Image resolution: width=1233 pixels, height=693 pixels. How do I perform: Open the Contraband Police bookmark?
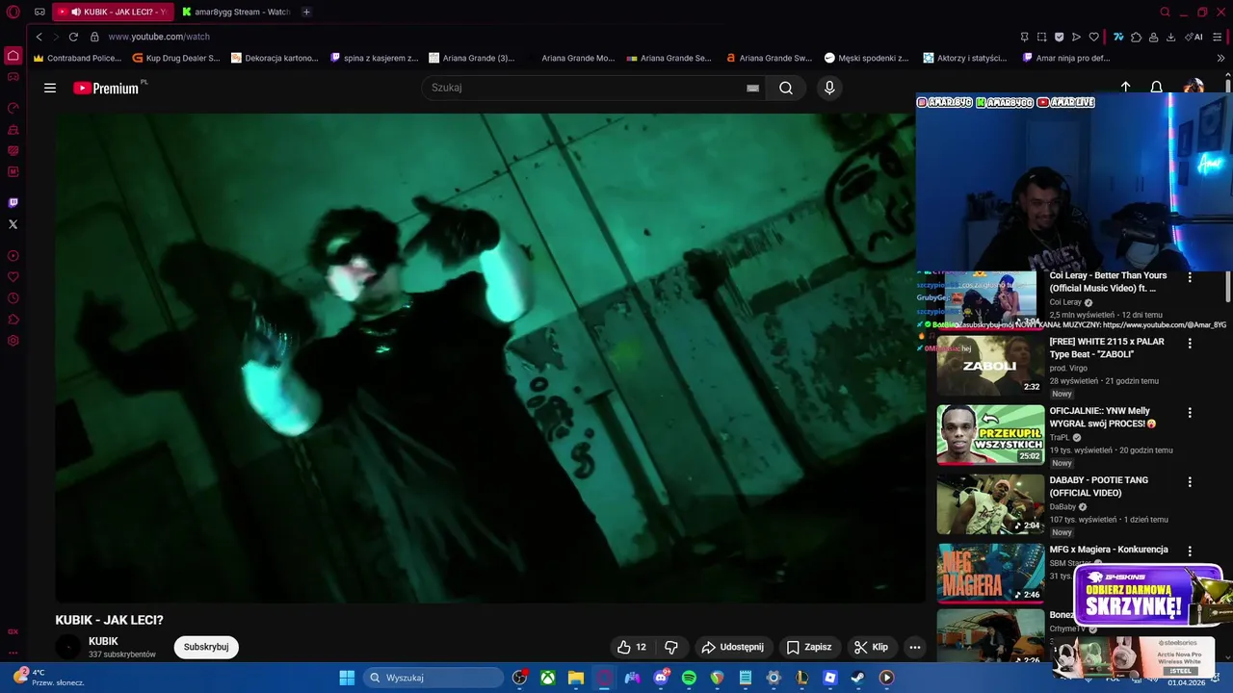(x=77, y=58)
